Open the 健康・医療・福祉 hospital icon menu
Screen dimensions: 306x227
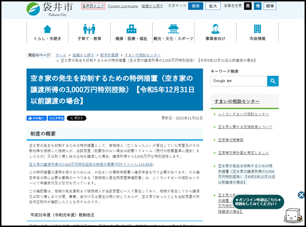131,33
